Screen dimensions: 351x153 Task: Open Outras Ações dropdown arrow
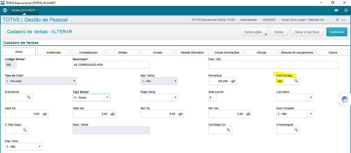(x=265, y=34)
